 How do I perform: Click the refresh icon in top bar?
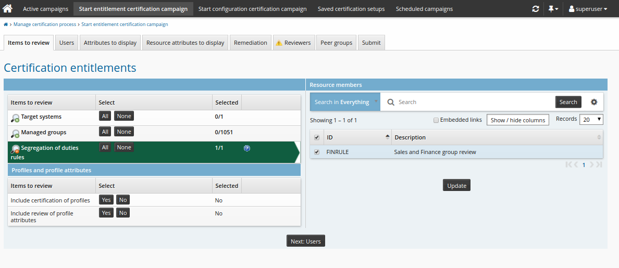[x=536, y=9]
